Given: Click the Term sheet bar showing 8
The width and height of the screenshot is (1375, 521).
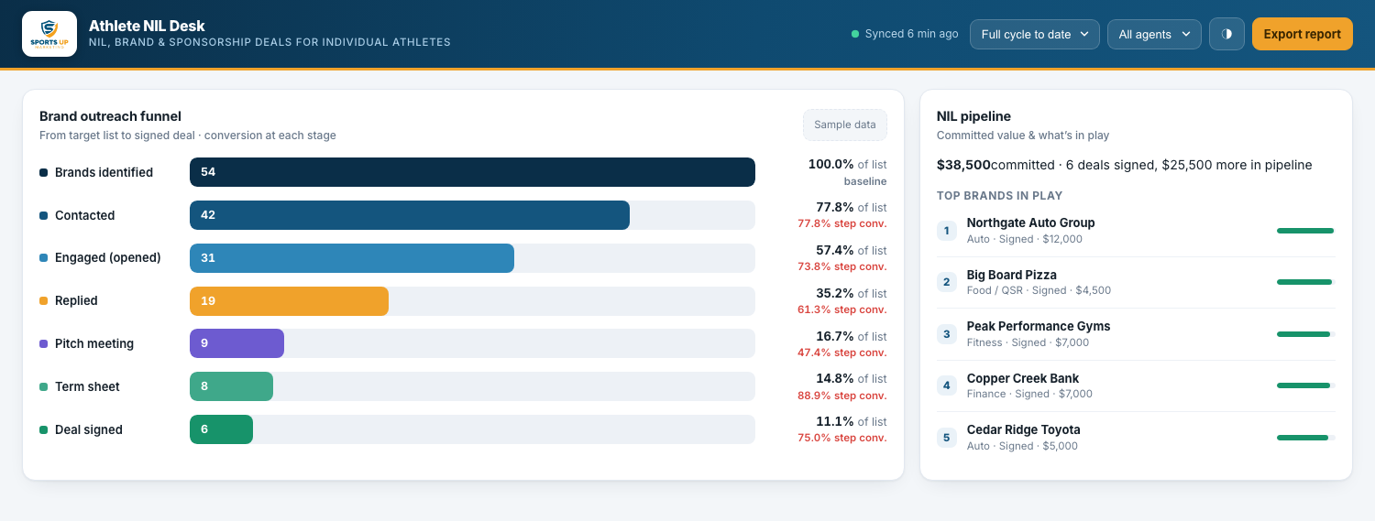Looking at the screenshot, I should [231, 386].
